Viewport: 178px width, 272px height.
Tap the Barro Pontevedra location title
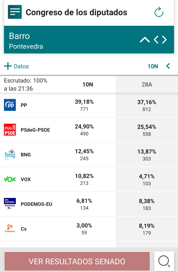[x=26, y=40]
